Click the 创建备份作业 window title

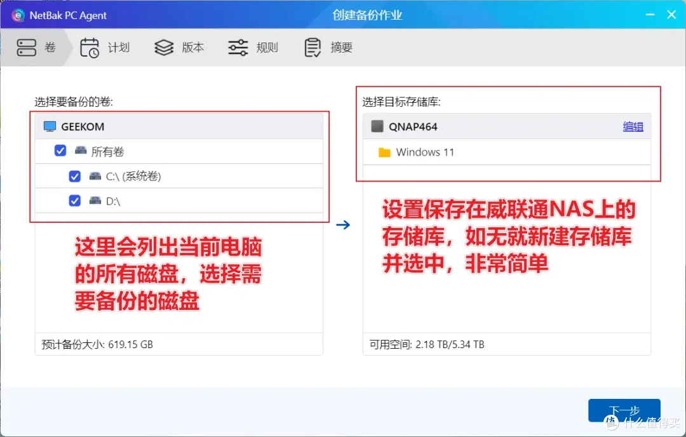tap(367, 15)
